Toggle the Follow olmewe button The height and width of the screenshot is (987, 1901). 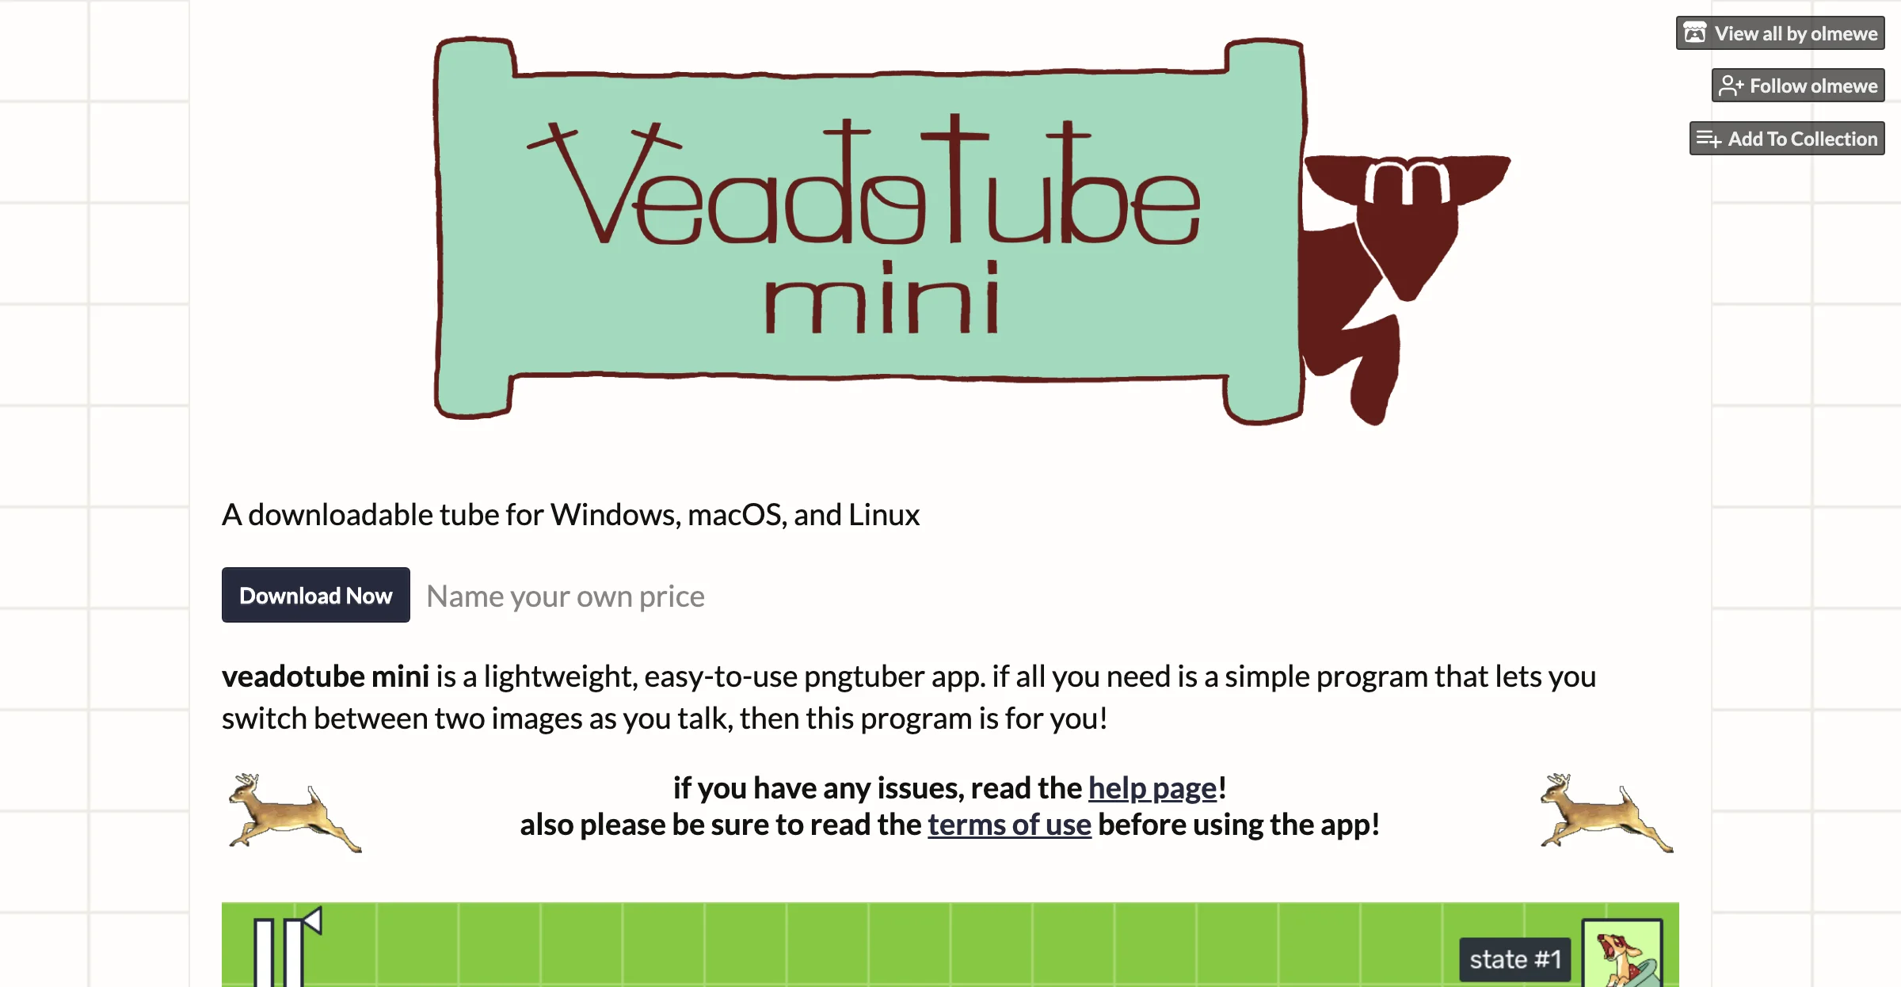pos(1799,86)
